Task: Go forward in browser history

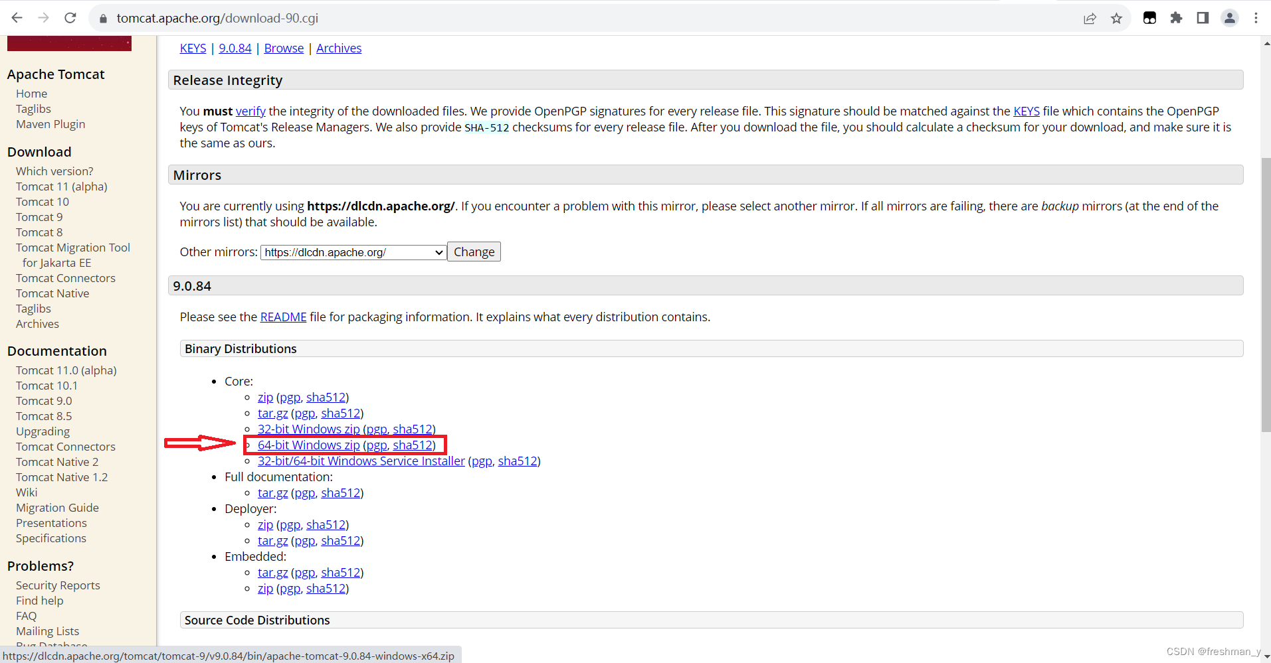Action: (44, 18)
